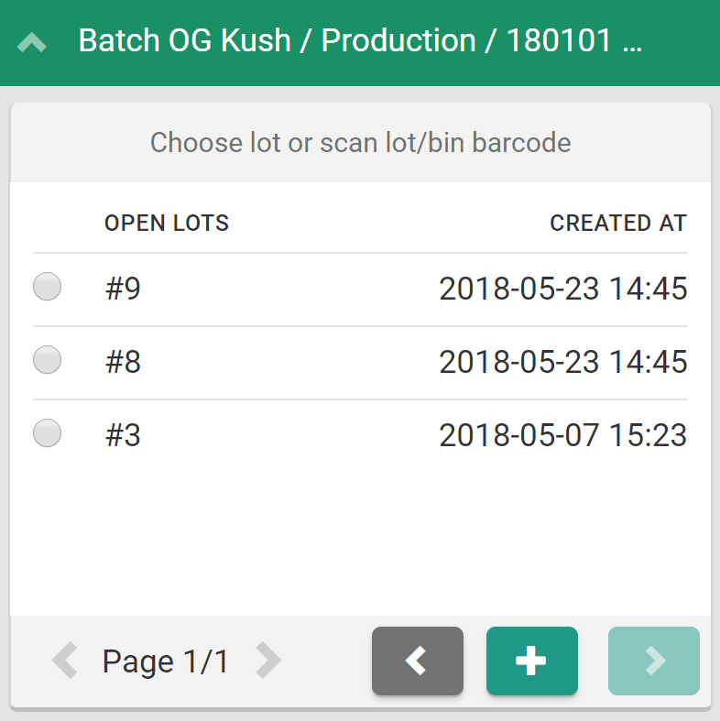The width and height of the screenshot is (720, 721).
Task: Go to the next page arrow
Action: click(x=268, y=661)
